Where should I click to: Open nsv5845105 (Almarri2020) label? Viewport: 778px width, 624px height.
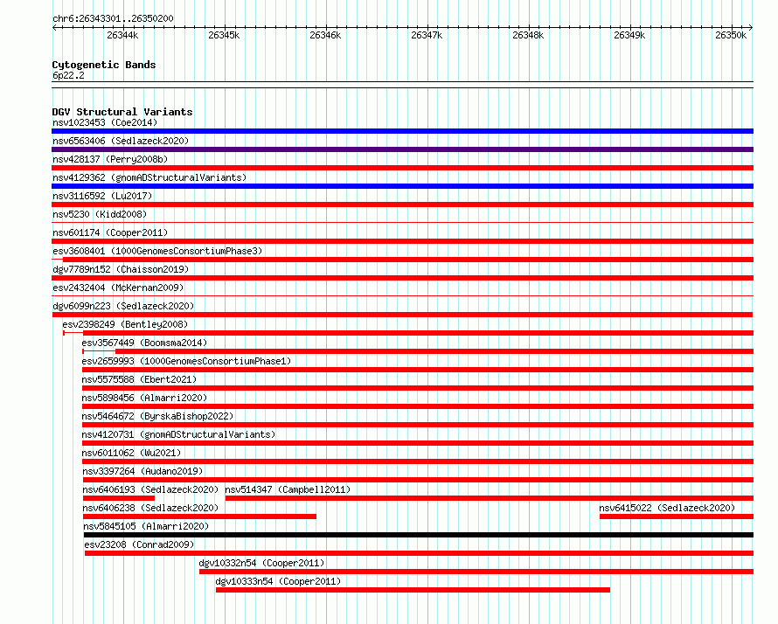146,526
